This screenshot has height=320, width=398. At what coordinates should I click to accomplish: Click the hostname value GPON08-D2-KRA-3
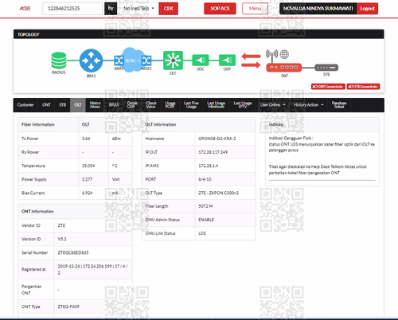217,139
